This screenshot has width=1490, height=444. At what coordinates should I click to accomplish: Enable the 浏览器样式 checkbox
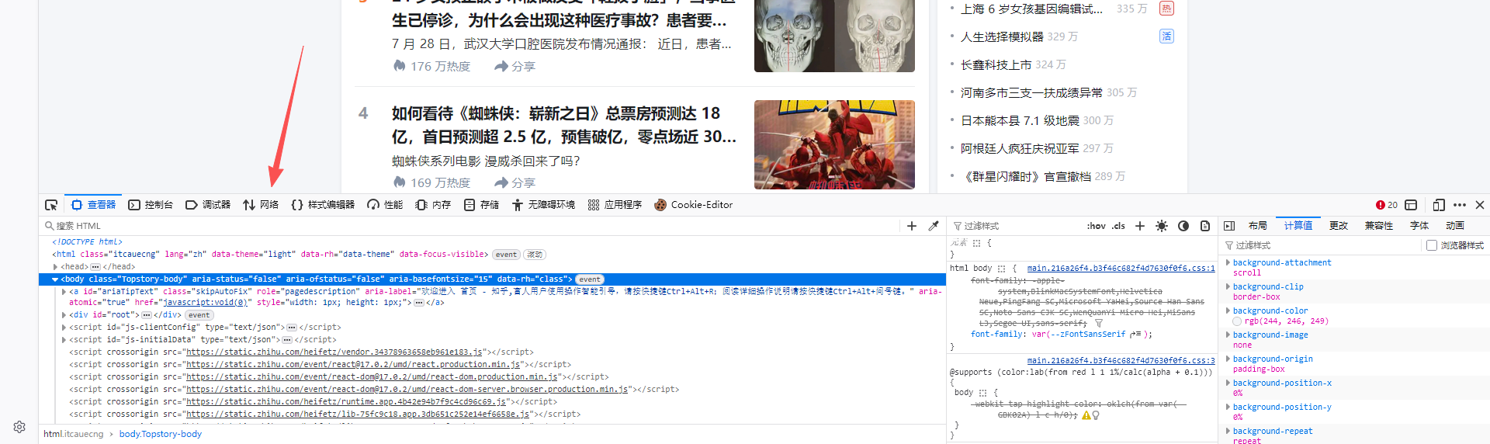pyautogui.click(x=1432, y=245)
